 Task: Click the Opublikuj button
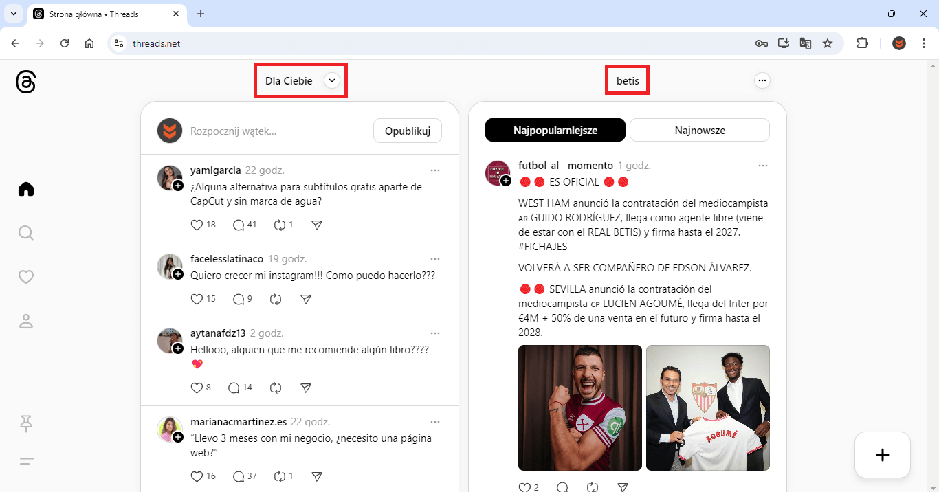408,131
